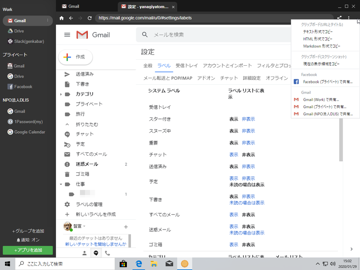Open 1Password(my) from the sidebar
Image resolution: width=360 pixels, height=270 pixels.
point(28,121)
